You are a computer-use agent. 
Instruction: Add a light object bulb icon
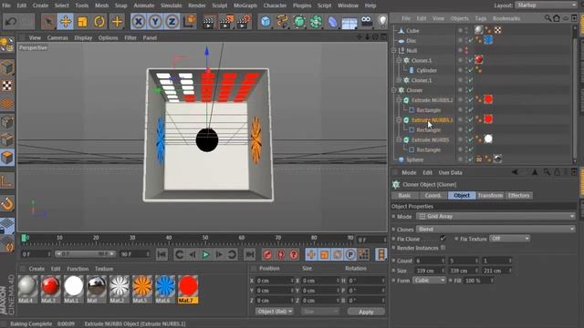382,22
